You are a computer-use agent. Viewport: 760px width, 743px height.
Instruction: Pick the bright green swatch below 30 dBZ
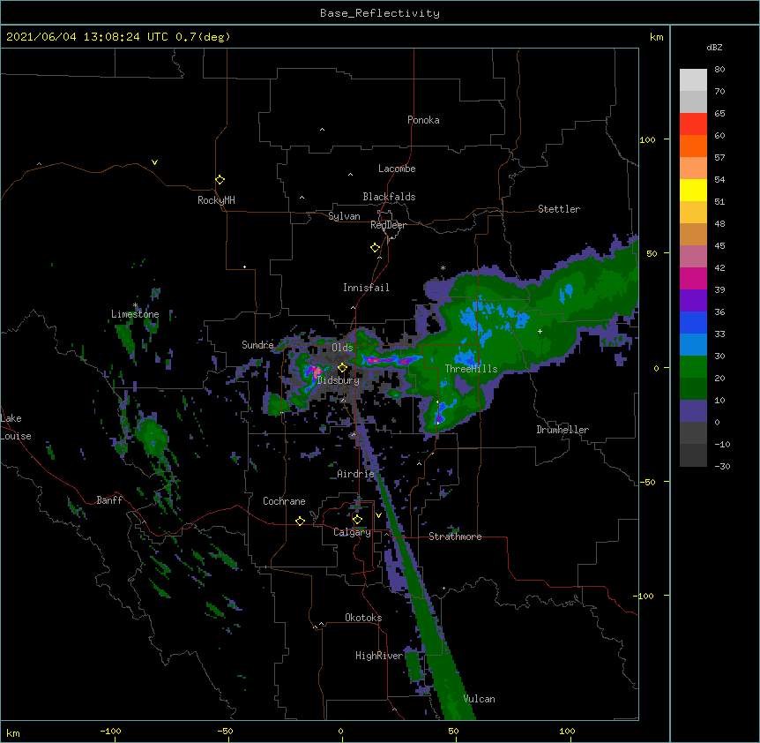[693, 367]
